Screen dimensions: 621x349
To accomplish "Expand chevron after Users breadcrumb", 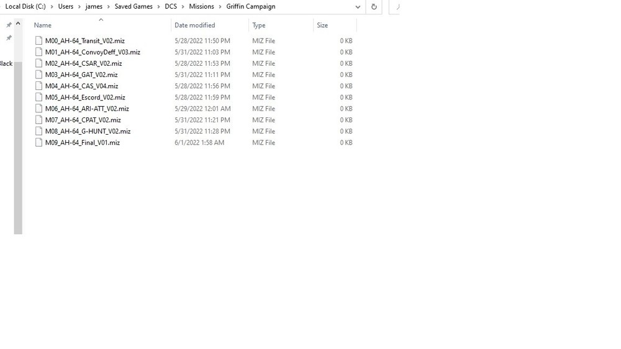I will click(79, 7).
